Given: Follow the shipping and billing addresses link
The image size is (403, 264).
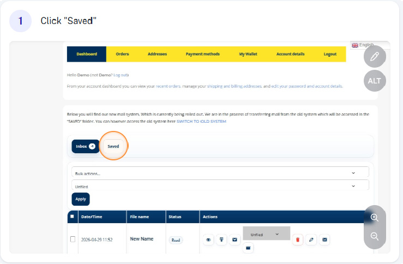Looking at the screenshot, I should 234,86.
